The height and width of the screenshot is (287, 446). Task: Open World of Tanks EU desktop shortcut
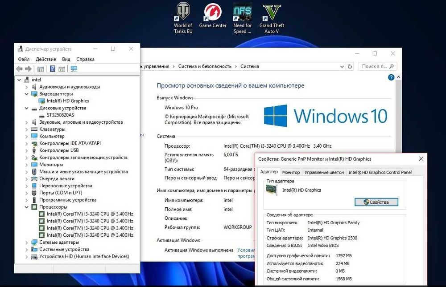[183, 18]
